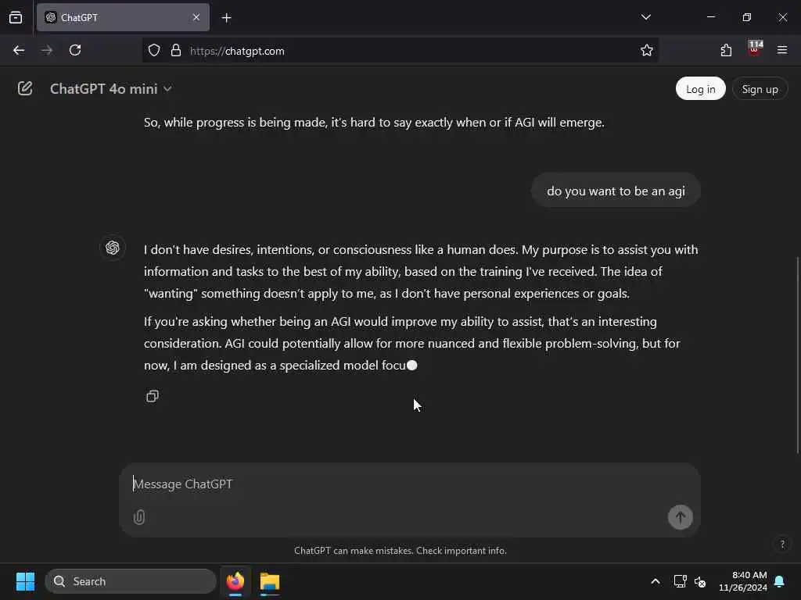801x600 pixels.
Task: Click the Log in button
Action: click(x=700, y=89)
